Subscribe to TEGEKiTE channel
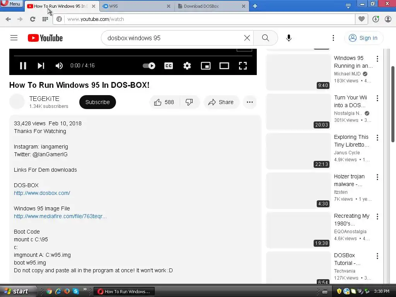 [97, 102]
